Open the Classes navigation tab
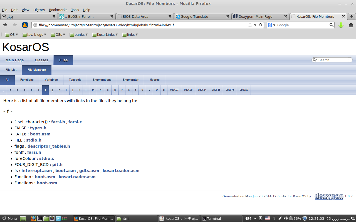Image resolution: width=356 pixels, height=222 pixels. 41,60
